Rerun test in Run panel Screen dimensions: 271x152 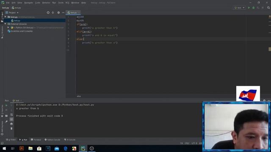(6, 105)
